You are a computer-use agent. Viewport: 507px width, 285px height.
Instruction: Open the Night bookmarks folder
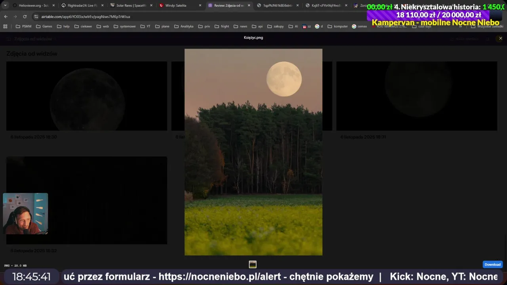222,27
